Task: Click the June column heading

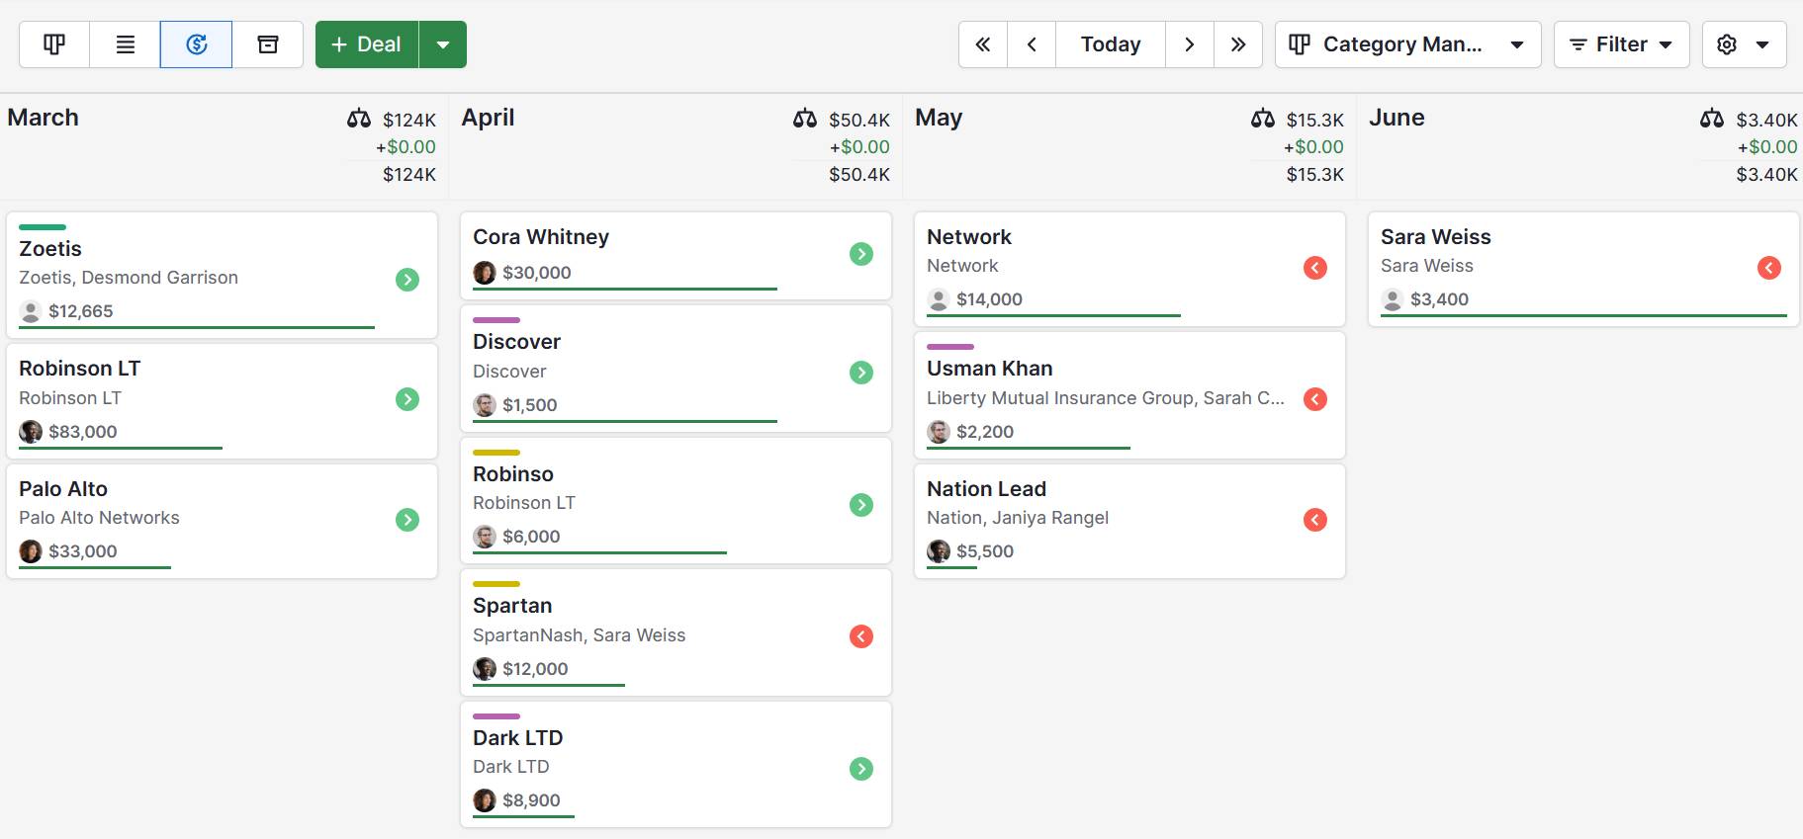Action: [1397, 118]
